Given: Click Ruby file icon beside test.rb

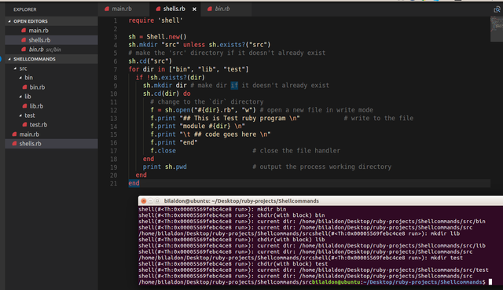Looking at the screenshot, I should point(24,124).
